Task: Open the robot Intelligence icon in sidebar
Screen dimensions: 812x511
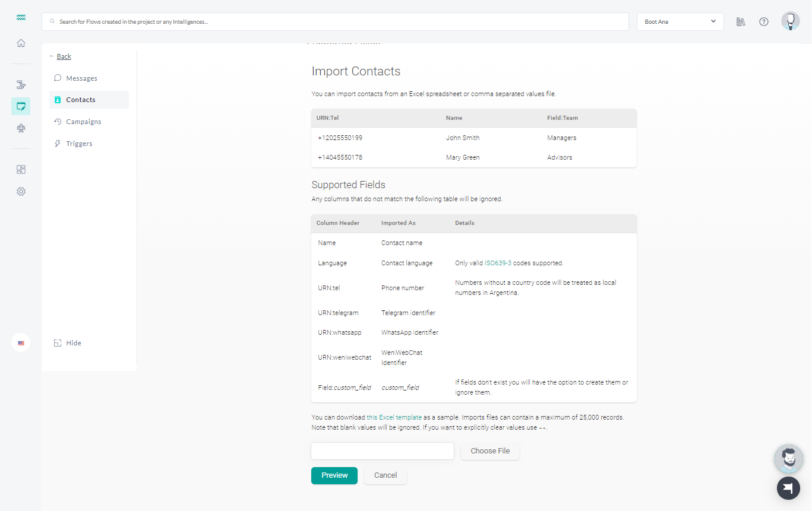Action: click(x=21, y=128)
